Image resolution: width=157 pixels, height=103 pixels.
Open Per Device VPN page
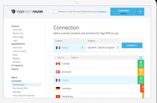[20, 88]
